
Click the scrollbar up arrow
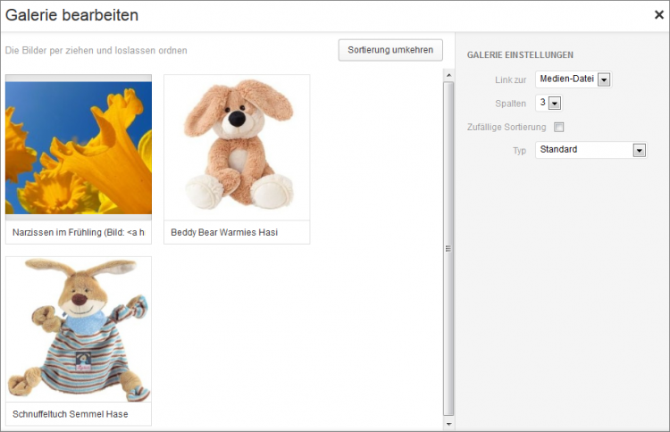(448, 75)
